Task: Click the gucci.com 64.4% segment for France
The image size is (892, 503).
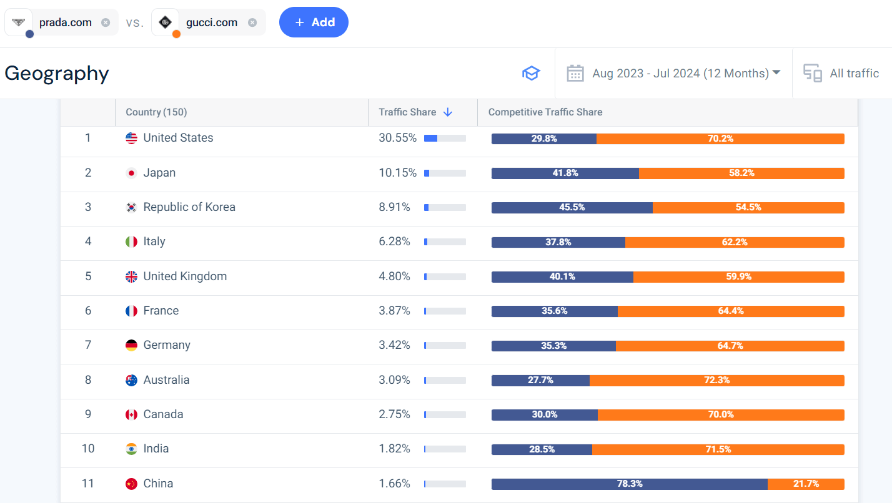Action: pos(731,311)
